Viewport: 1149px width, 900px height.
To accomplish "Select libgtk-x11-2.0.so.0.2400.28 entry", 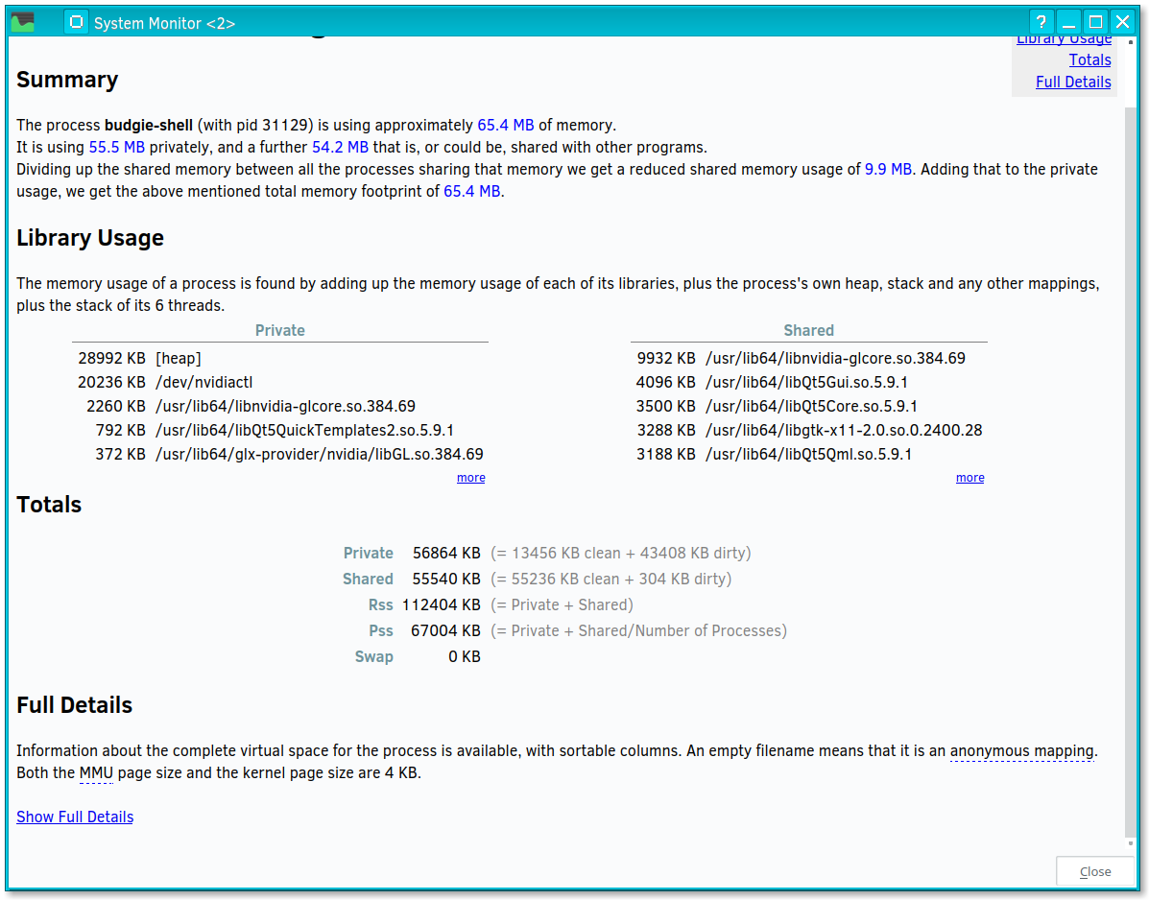I will (x=809, y=431).
